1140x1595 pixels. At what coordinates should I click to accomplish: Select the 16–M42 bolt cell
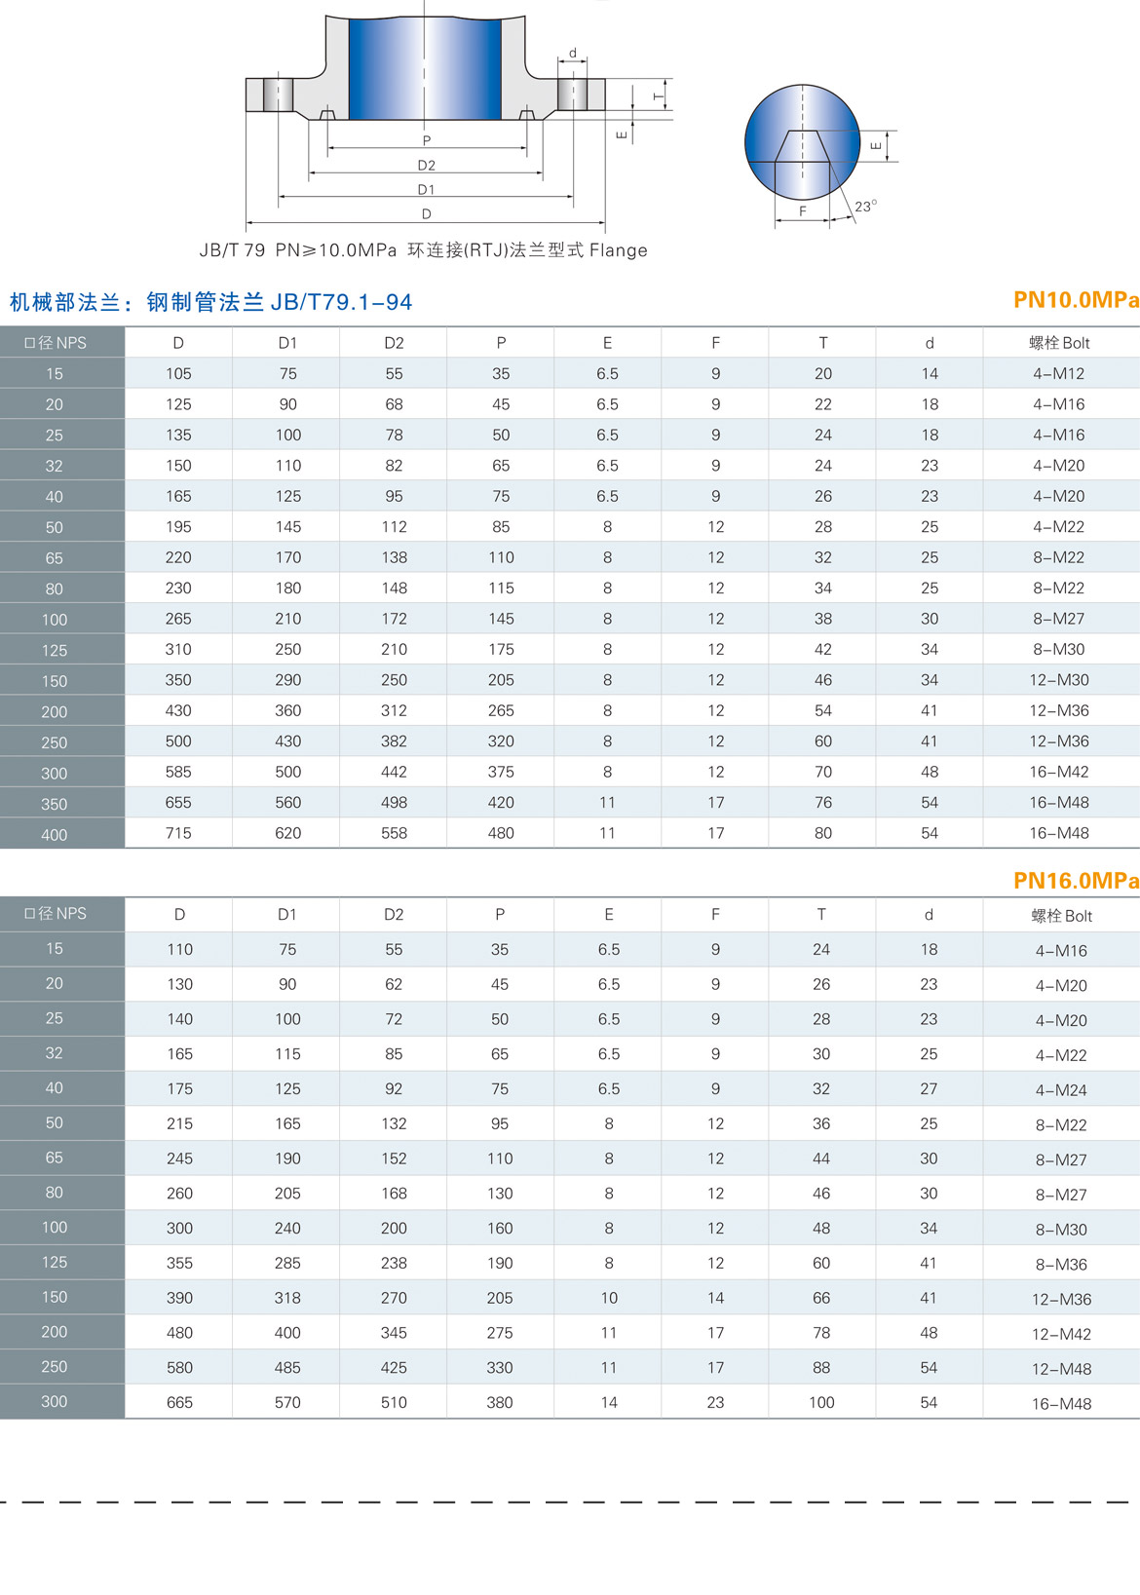coord(1059,772)
